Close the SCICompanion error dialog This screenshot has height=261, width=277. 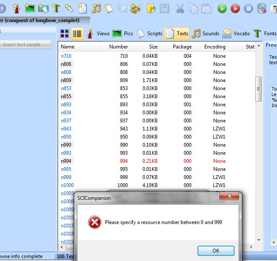[229, 196]
